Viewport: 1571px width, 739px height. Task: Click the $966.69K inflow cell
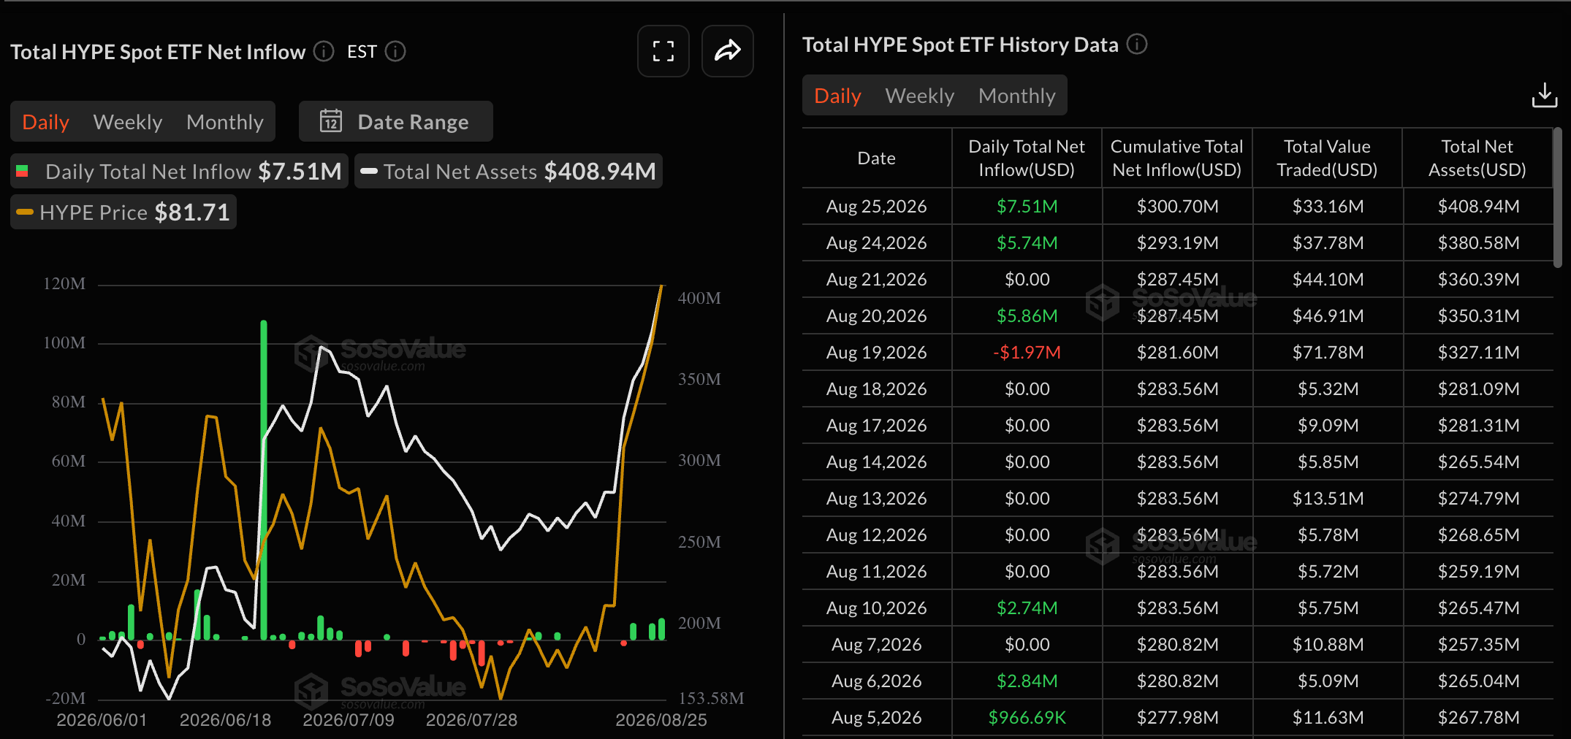[1027, 717]
